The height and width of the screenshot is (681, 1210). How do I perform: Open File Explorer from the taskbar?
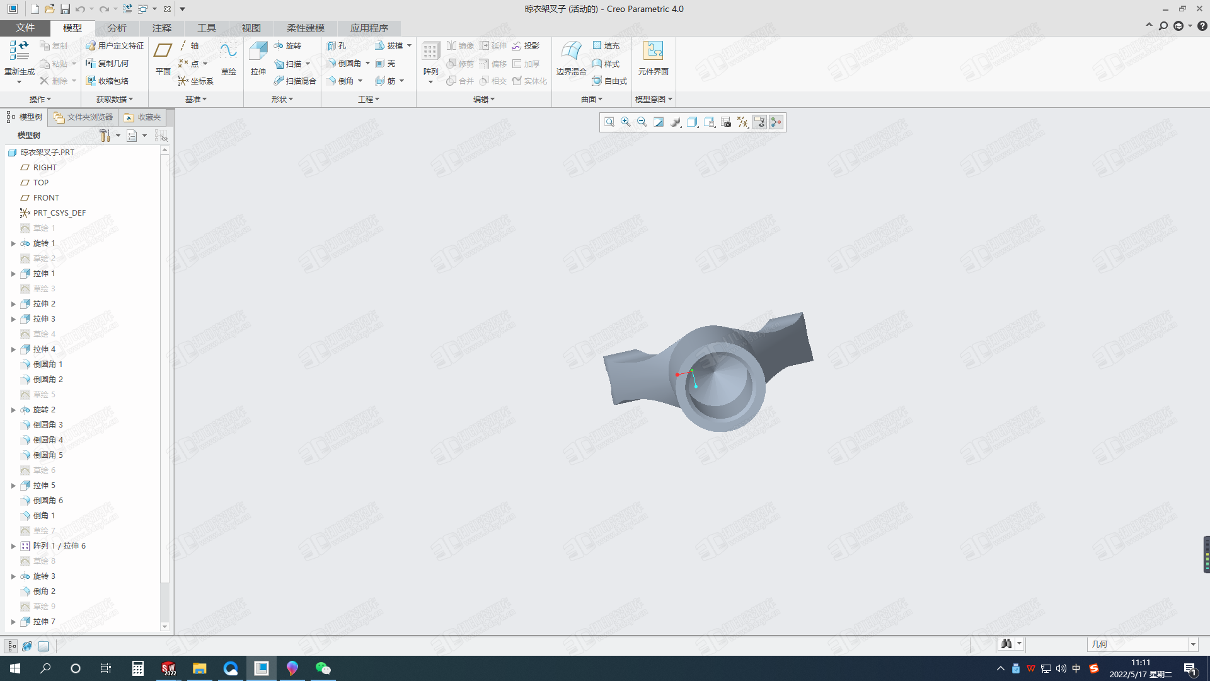[200, 668]
